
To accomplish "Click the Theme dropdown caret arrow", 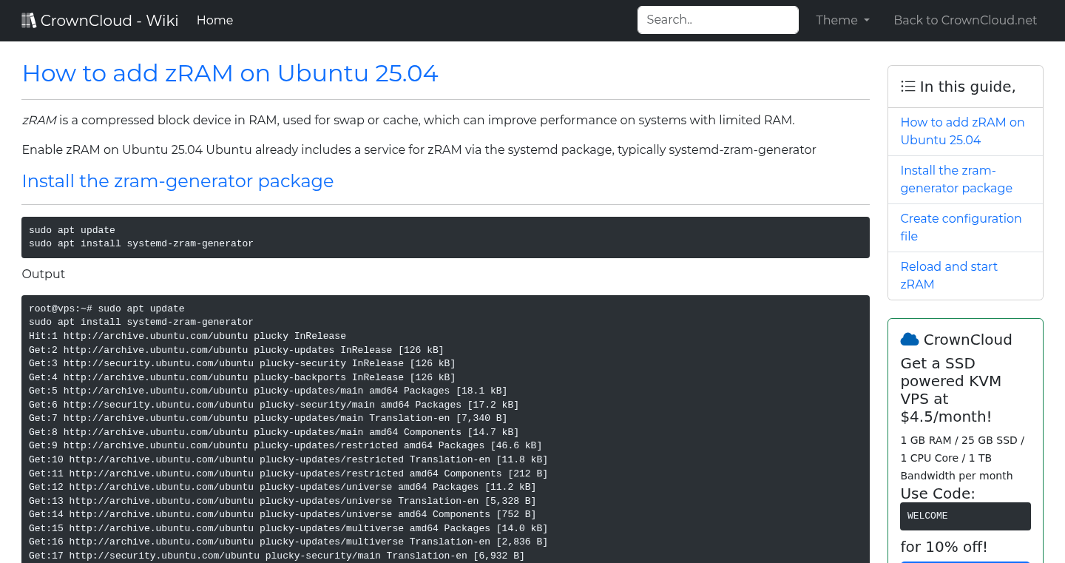I will pyautogui.click(x=867, y=20).
